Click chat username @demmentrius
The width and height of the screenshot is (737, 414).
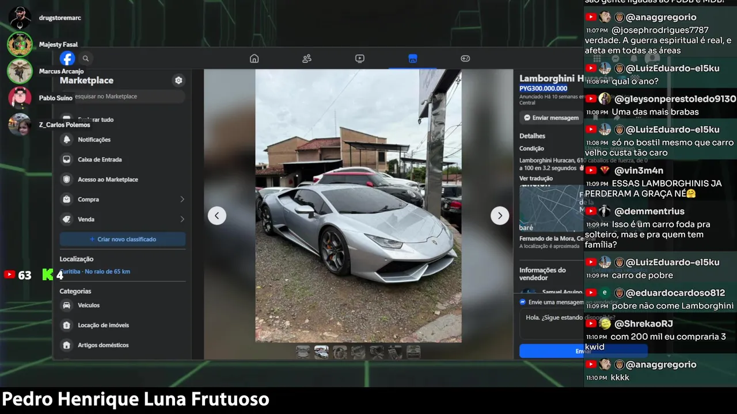pos(649,212)
